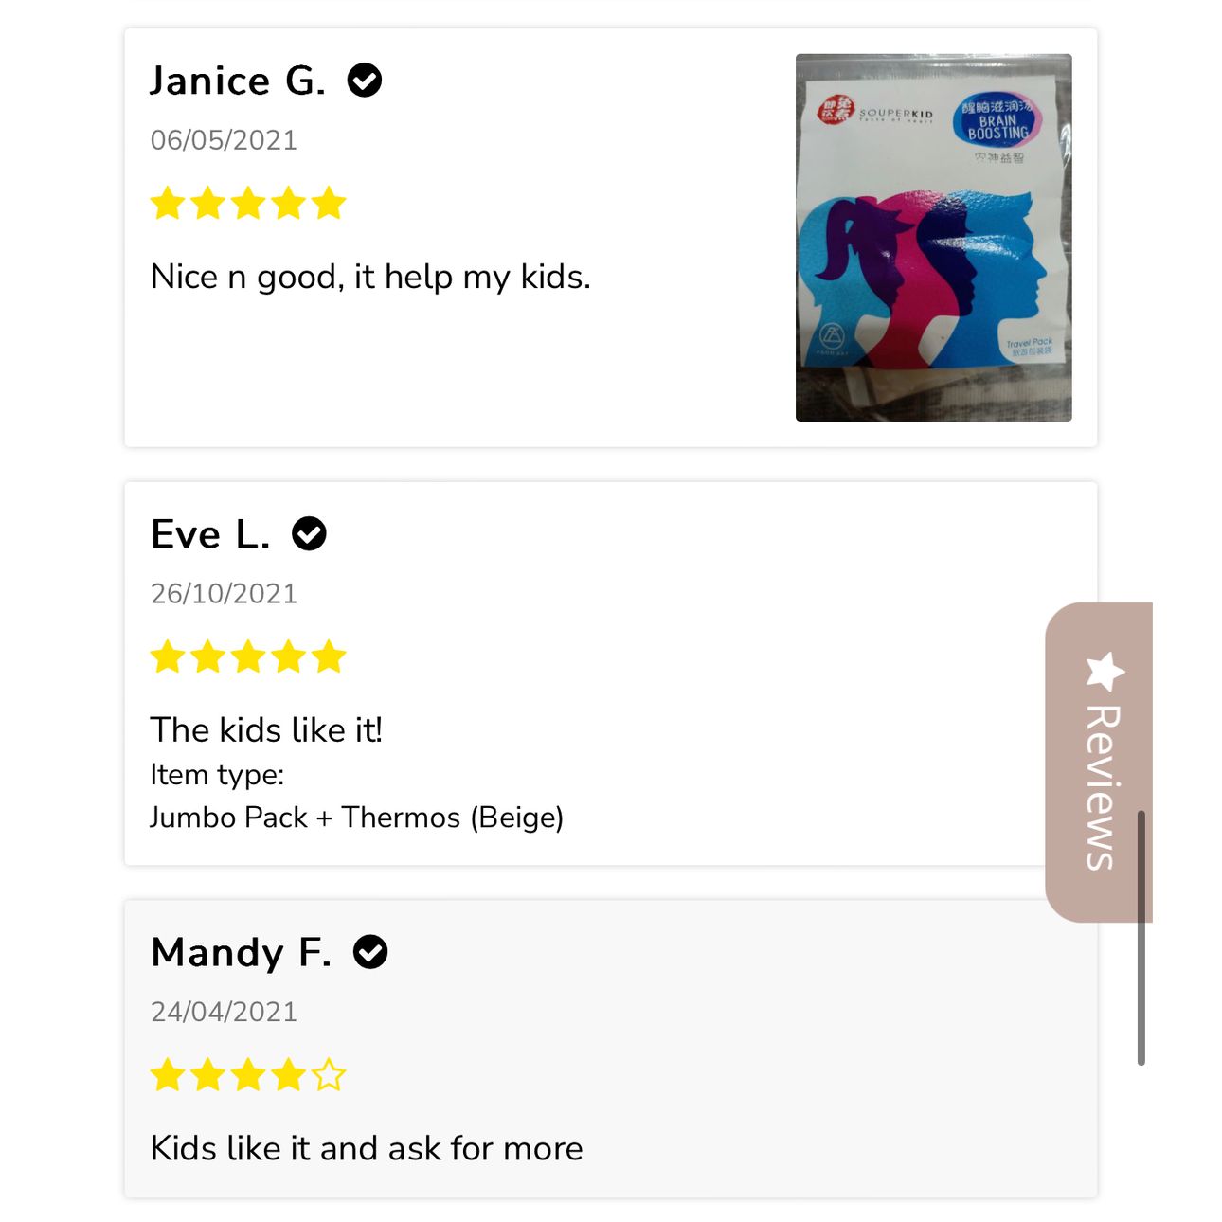Viewport: 1222px width, 1222px height.
Task: Click the vertical scrollbar handle
Action: click(1141, 938)
